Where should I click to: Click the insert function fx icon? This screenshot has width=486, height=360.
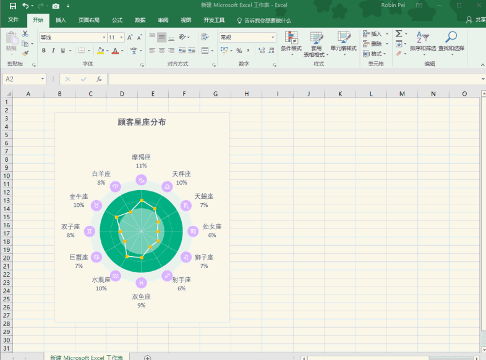click(x=99, y=79)
